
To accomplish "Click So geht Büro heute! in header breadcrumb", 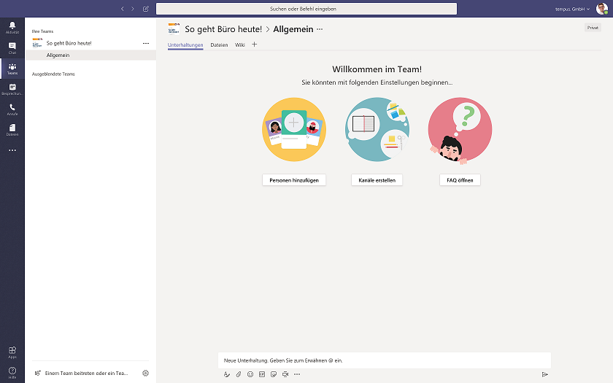I will pos(223,29).
